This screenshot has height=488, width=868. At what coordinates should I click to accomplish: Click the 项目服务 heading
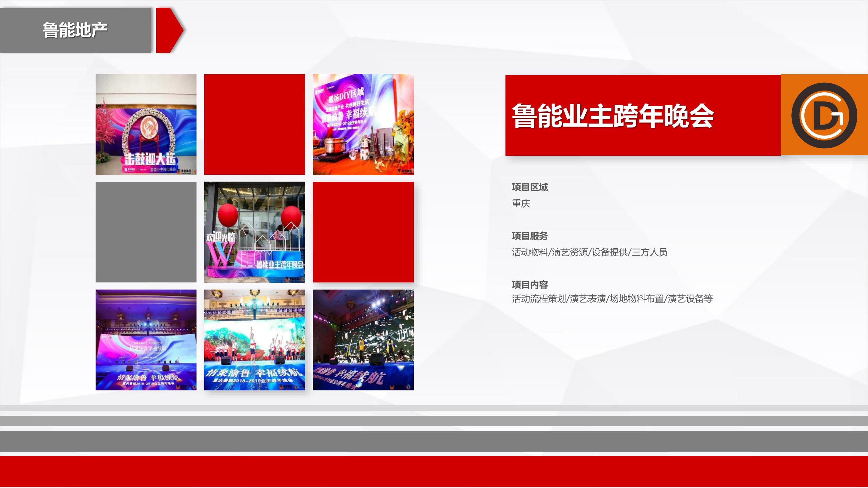click(530, 236)
